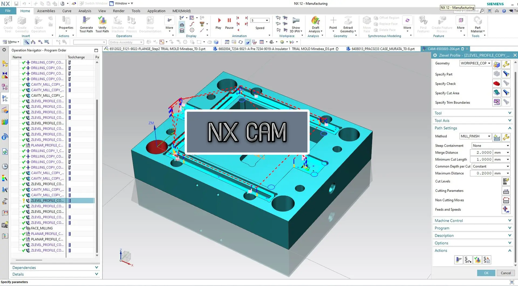518x286 pixels.
Task: Display the Specify Part flashlight icon
Action: coord(506,74)
